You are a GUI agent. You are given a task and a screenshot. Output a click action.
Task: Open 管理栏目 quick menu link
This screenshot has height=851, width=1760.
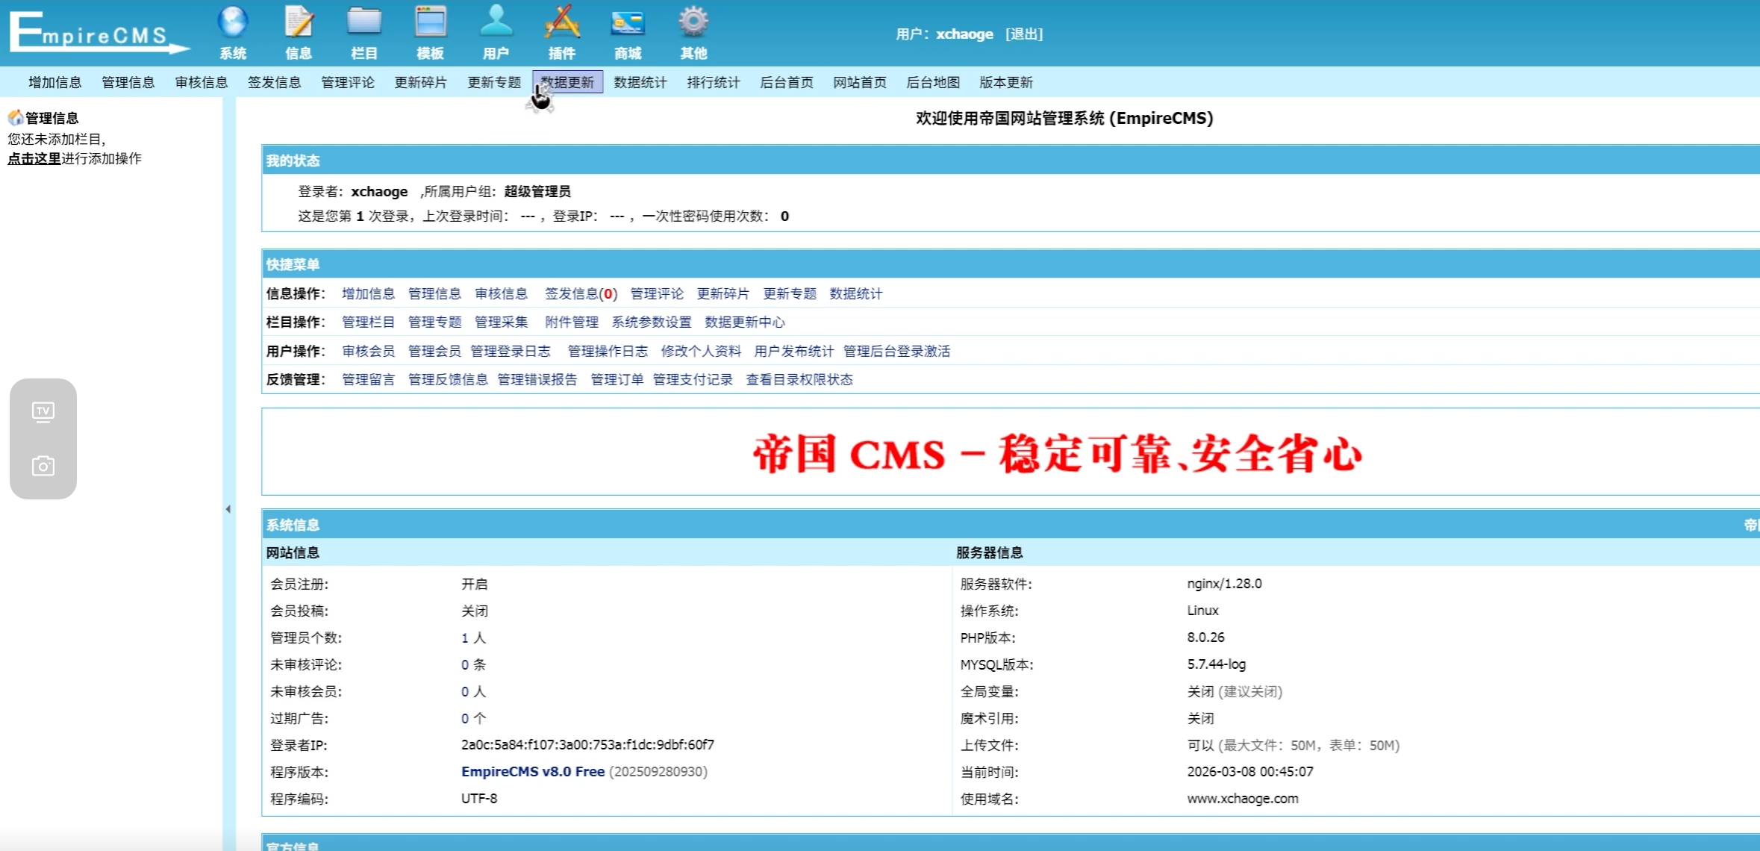(x=368, y=322)
